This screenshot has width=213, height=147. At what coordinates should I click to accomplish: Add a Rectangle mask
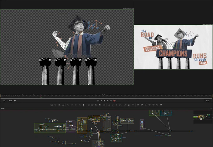click(x=109, y=105)
